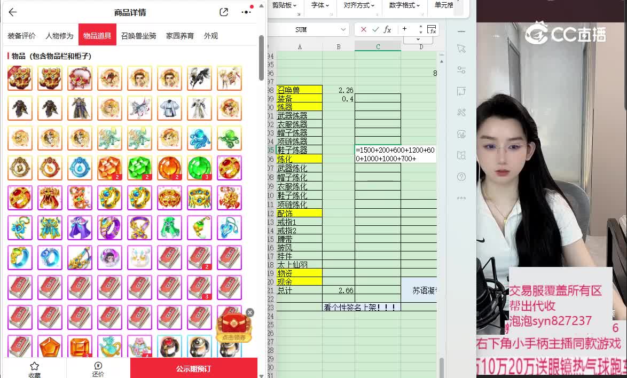Select column C header in spreadsheet
627x378 pixels.
coord(378,47)
